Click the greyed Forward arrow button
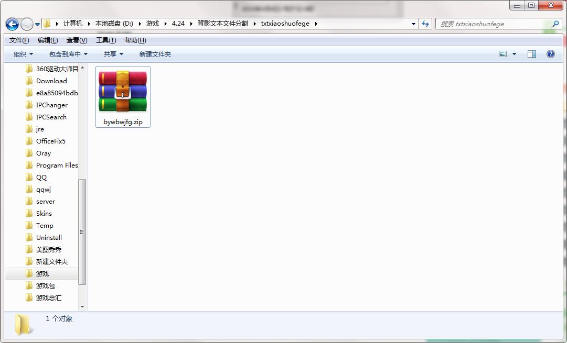Image resolution: width=567 pixels, height=343 pixels. click(27, 24)
